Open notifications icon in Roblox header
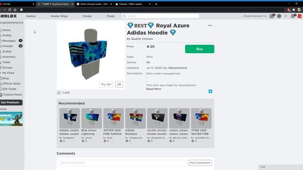This screenshot has height=170, width=303. coord(272,16)
